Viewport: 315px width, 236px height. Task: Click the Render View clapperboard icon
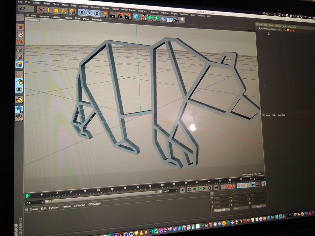(x=113, y=15)
